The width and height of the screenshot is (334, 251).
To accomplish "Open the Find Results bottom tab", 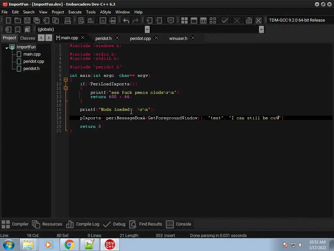I will (145, 224).
